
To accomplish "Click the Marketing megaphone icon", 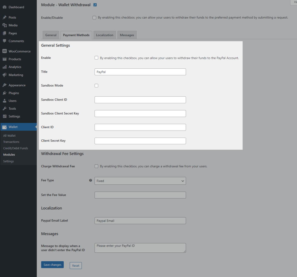I will [x=5, y=75].
